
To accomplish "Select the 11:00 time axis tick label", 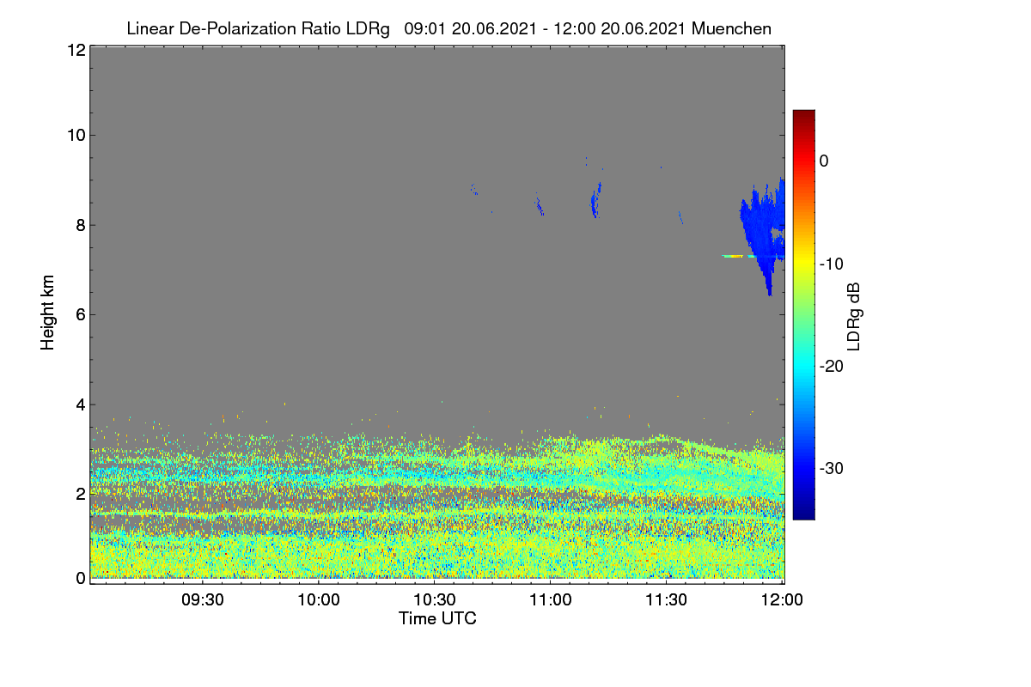I will 551,599.
